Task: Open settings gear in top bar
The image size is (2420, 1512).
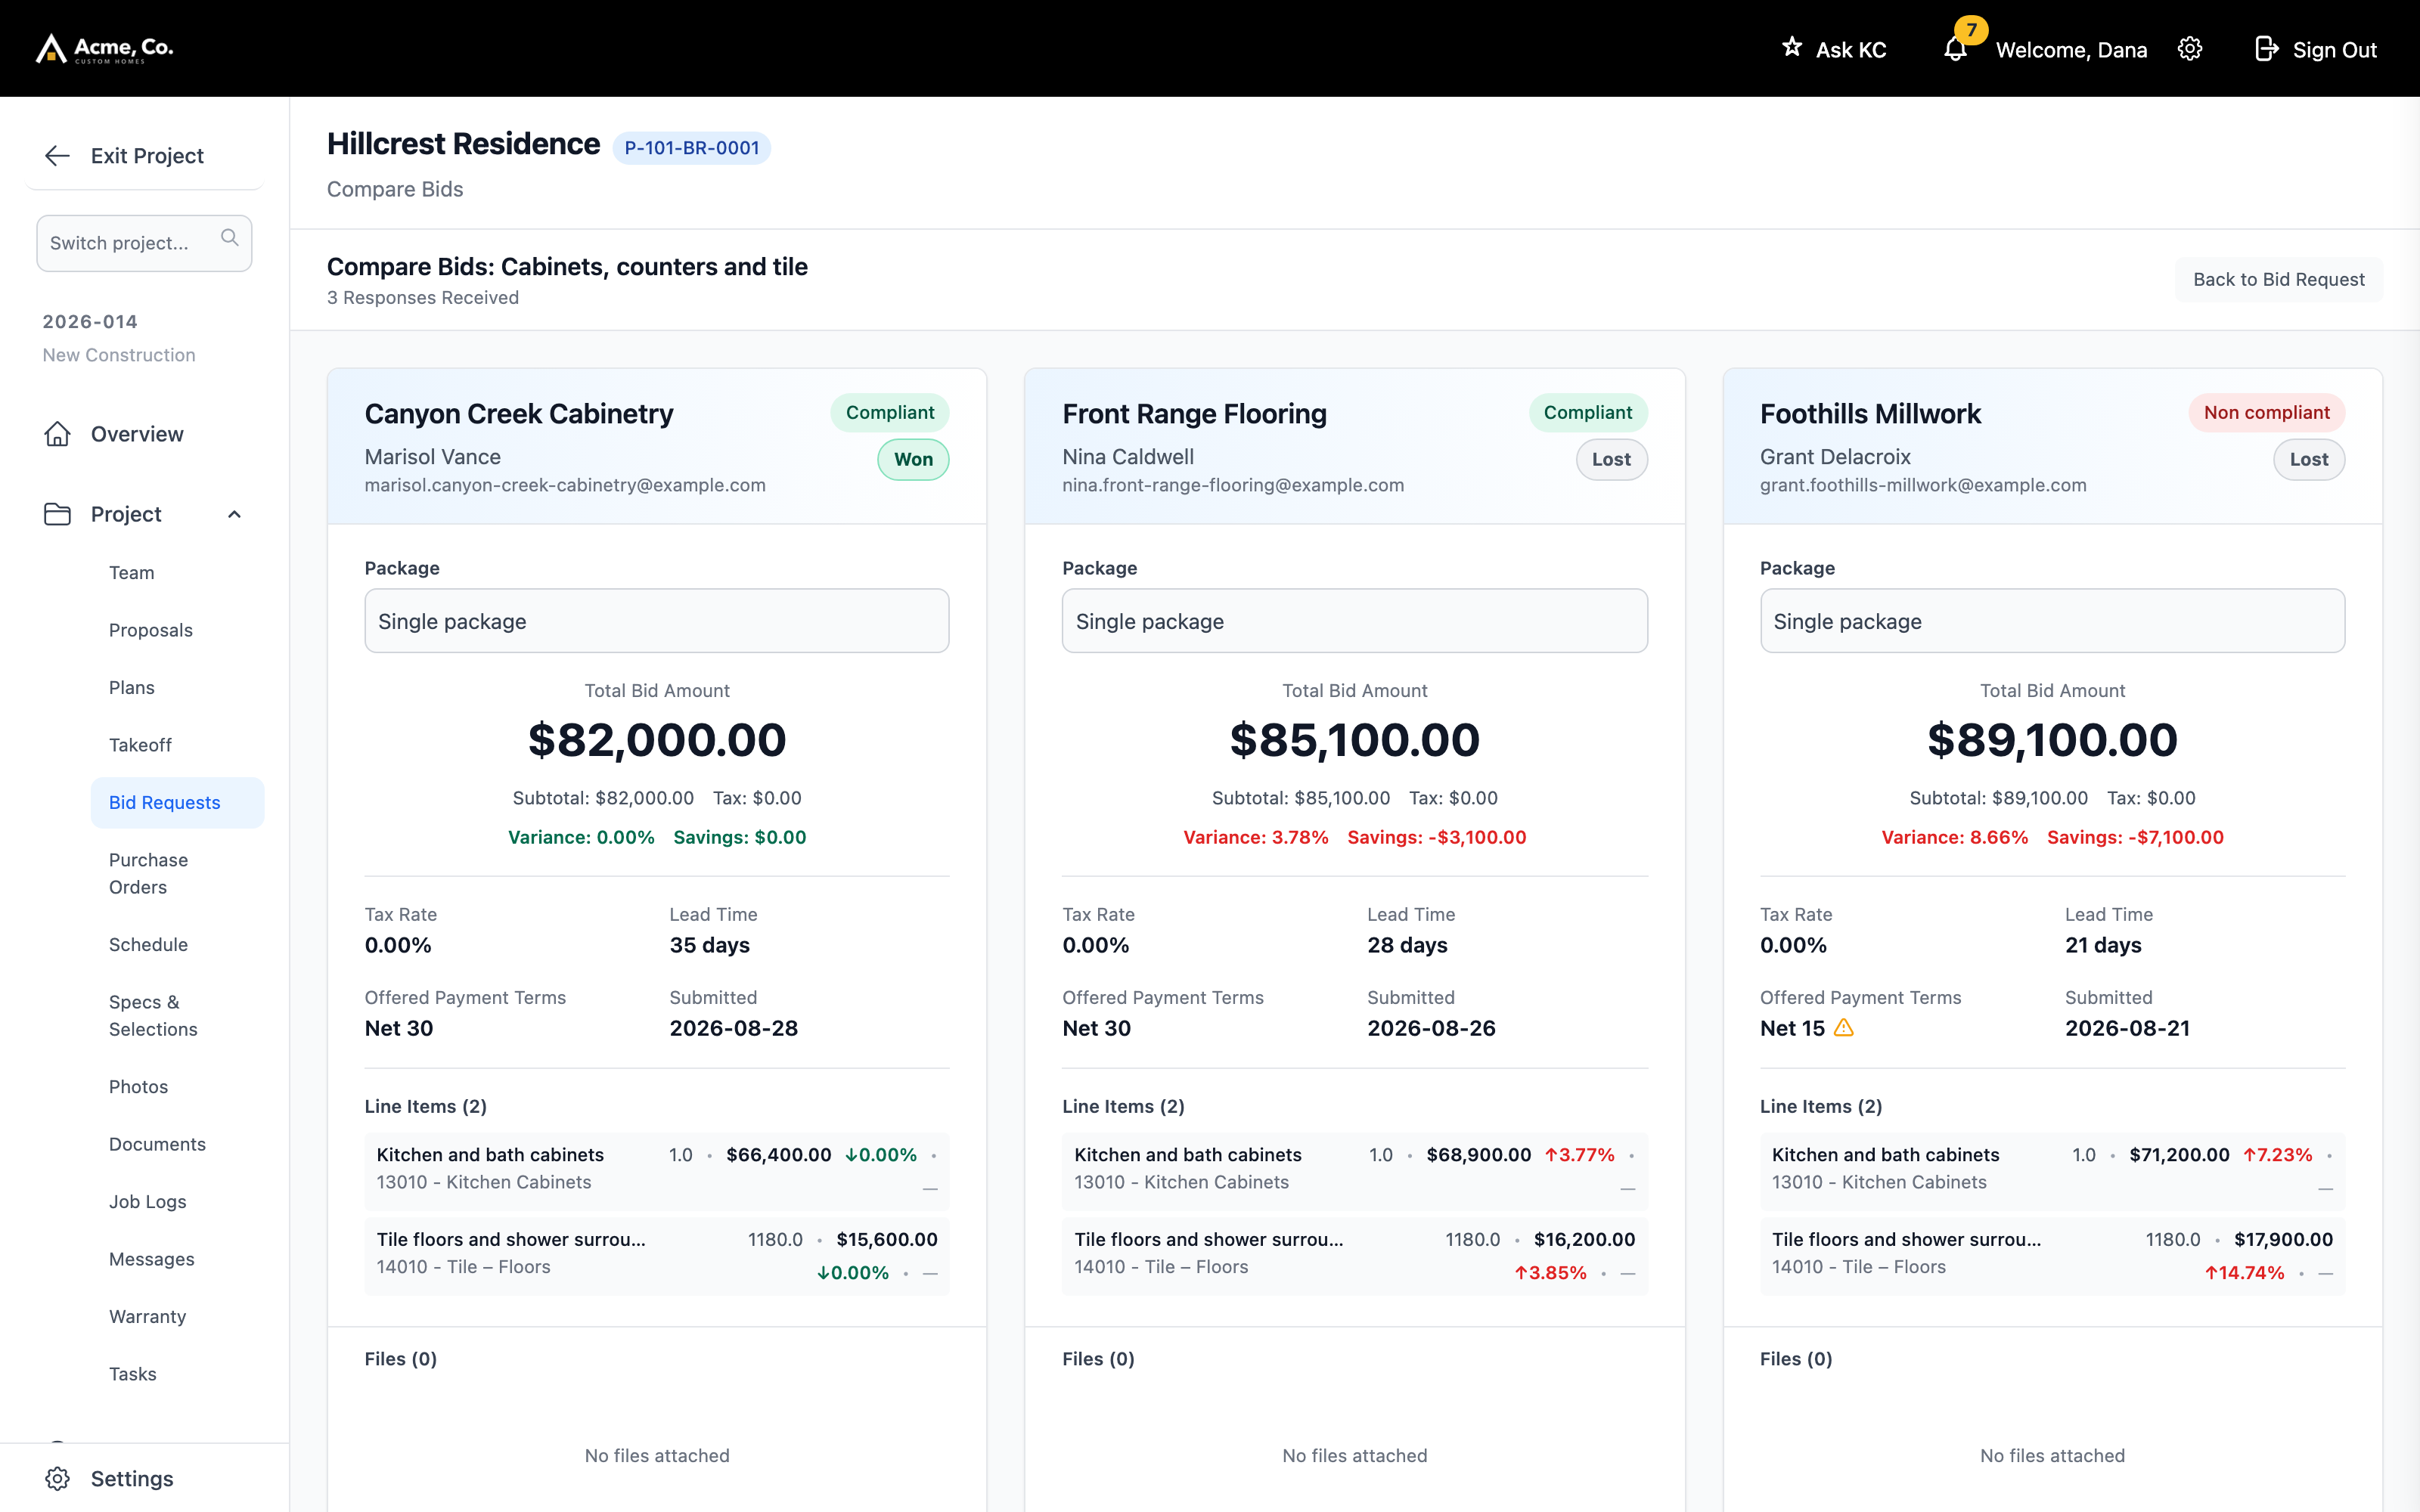Action: (2190, 49)
